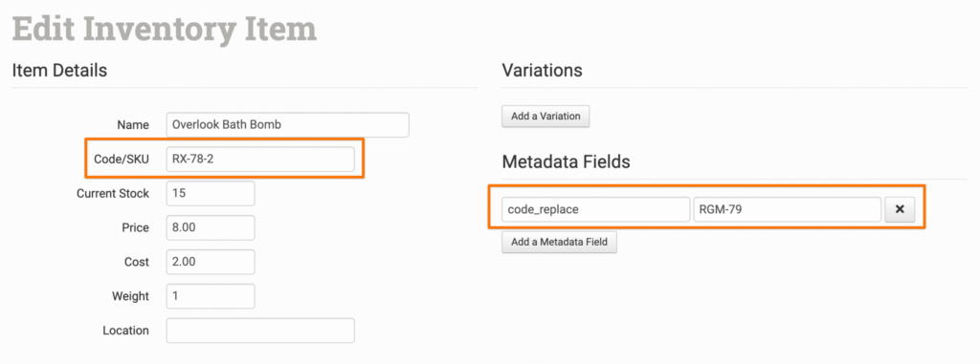Select the Code/SKU field with RX-78-2

tap(260, 160)
